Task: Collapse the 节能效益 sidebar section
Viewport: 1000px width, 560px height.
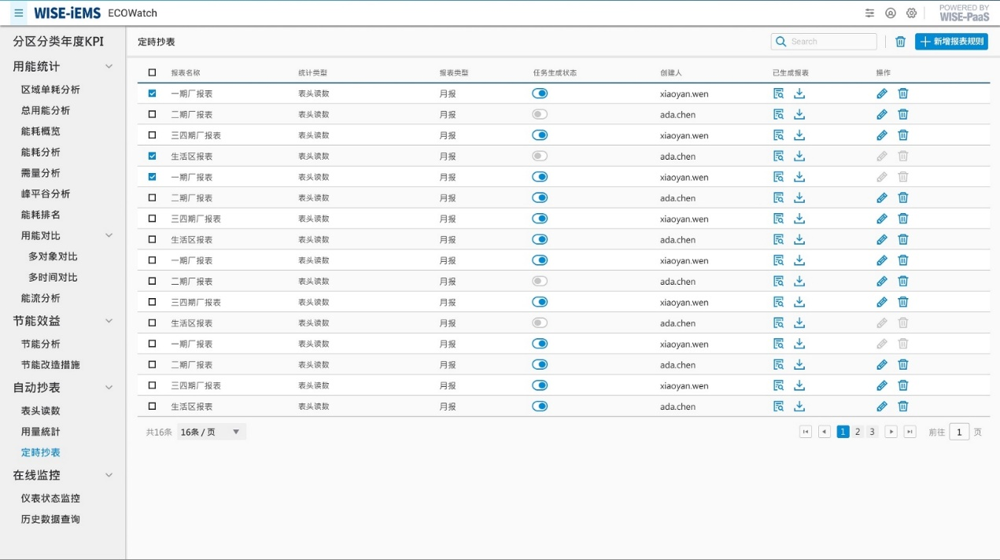Action: (x=109, y=320)
